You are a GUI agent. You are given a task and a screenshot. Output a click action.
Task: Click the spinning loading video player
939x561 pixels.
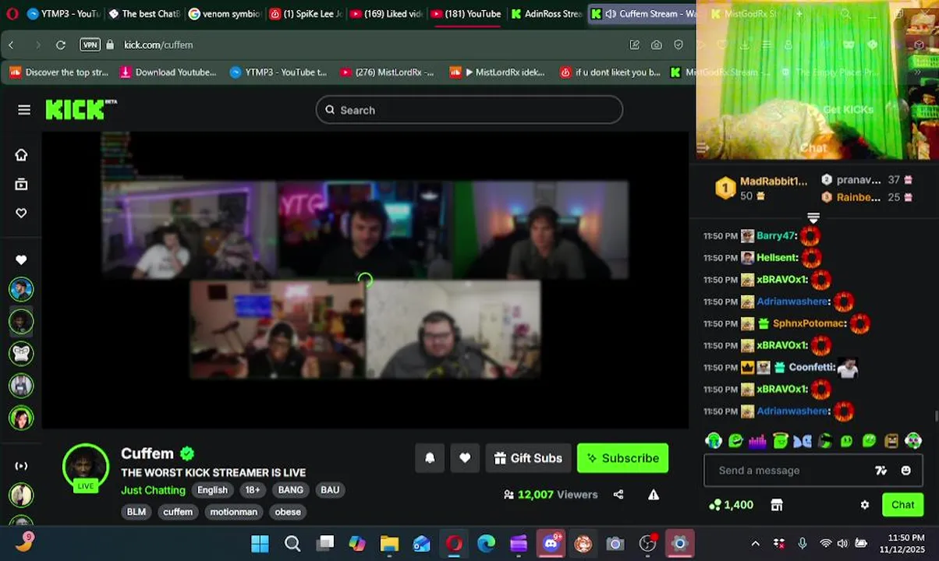point(365,280)
